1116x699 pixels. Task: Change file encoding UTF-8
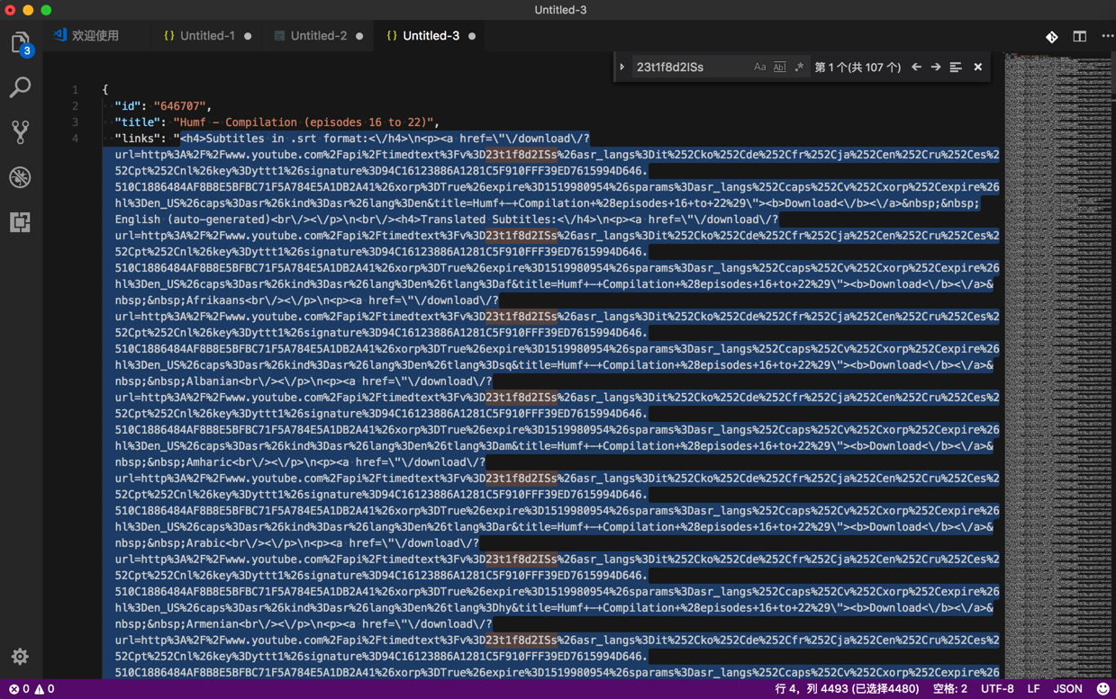pos(997,689)
